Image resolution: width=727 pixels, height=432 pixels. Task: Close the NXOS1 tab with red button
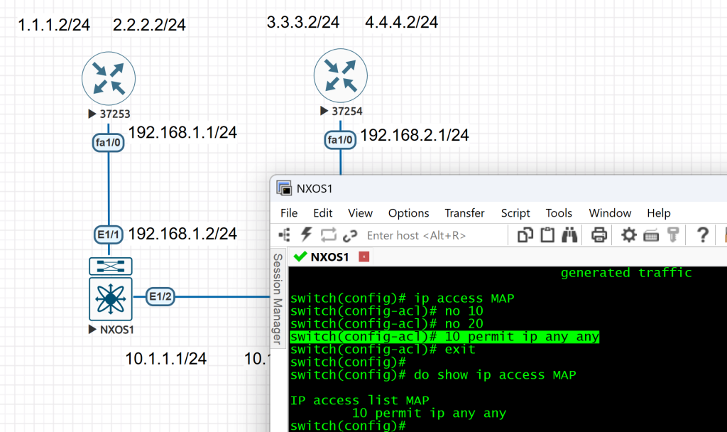pos(364,256)
